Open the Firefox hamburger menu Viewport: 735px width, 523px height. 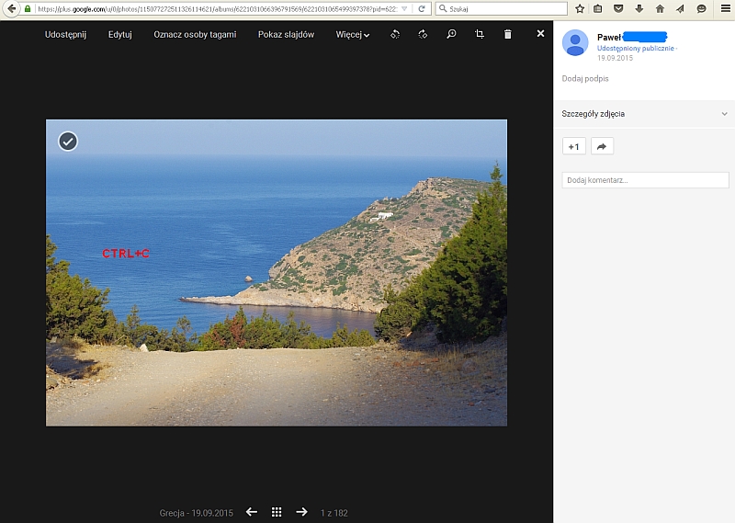tap(724, 8)
